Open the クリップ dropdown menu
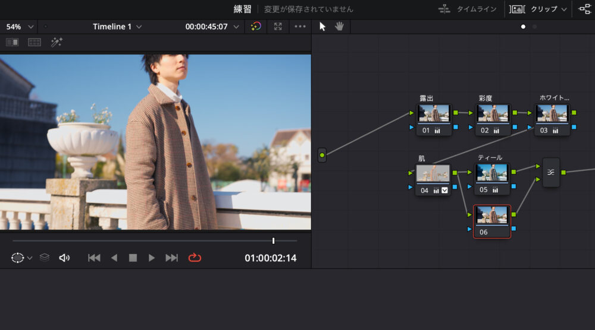The height and width of the screenshot is (330, 595). [x=538, y=9]
